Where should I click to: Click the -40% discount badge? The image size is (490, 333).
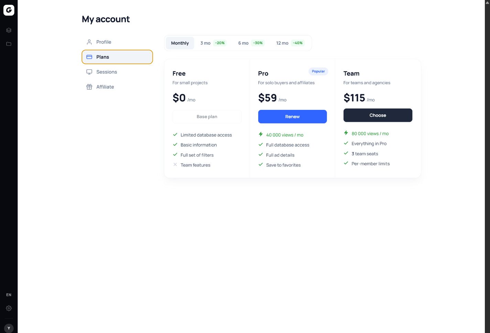[x=298, y=43]
